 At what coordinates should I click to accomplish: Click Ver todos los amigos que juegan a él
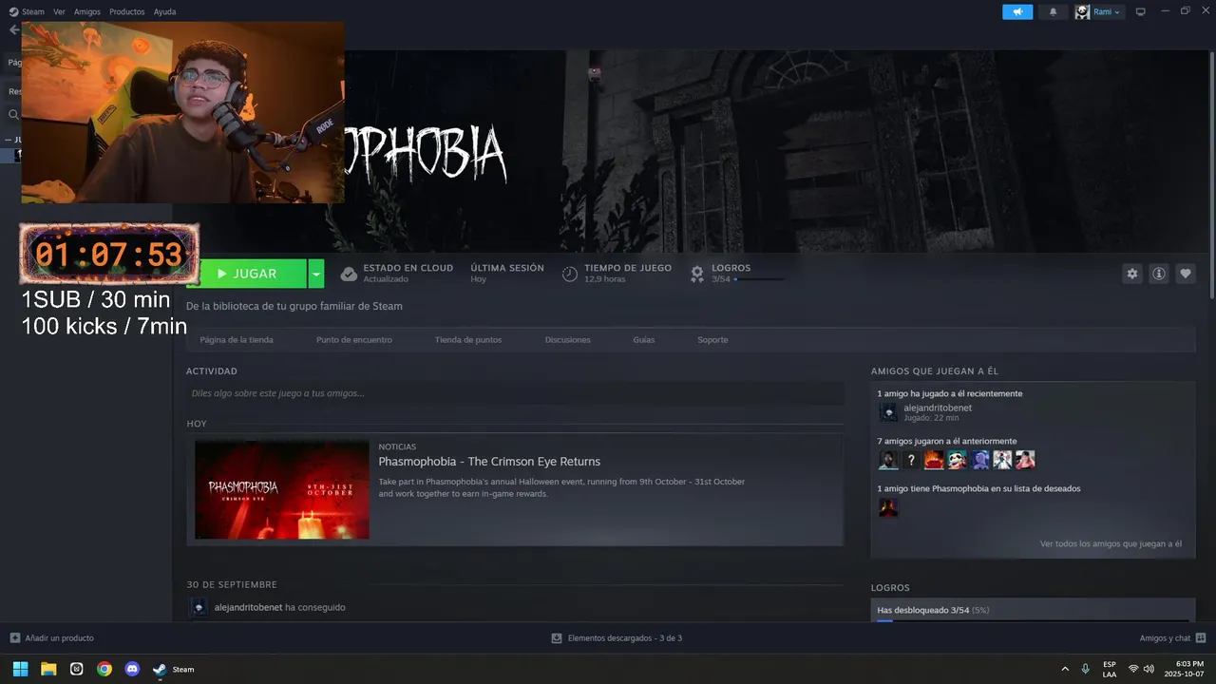pyautogui.click(x=1111, y=543)
